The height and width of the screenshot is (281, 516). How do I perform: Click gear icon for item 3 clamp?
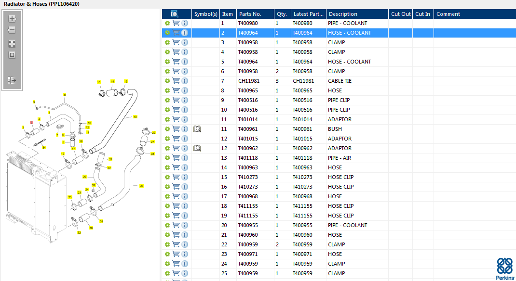167,42
